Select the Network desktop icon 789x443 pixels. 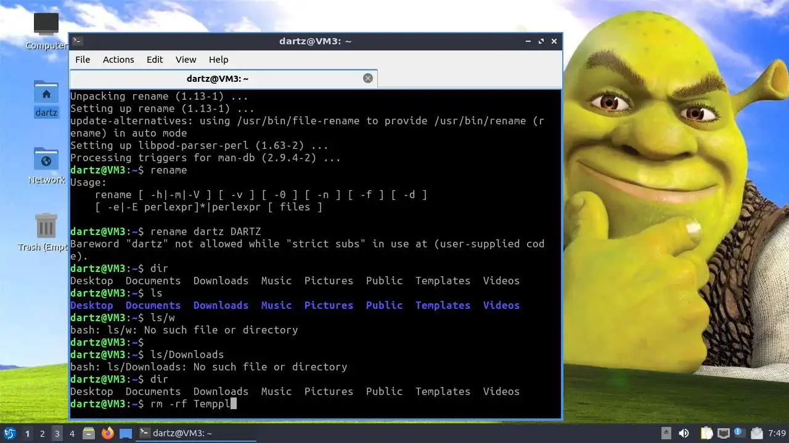pyautogui.click(x=46, y=166)
